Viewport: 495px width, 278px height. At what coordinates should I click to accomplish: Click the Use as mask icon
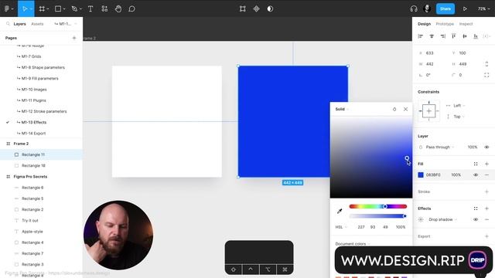coord(270,8)
